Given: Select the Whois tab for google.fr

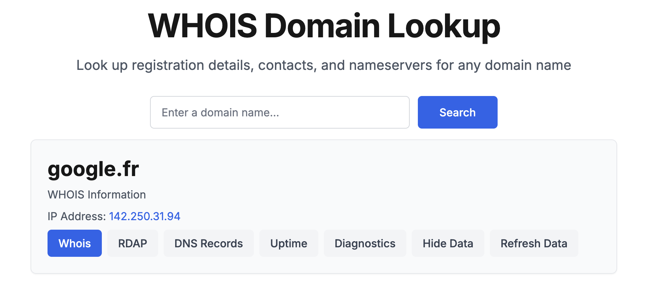Looking at the screenshot, I should pos(74,243).
